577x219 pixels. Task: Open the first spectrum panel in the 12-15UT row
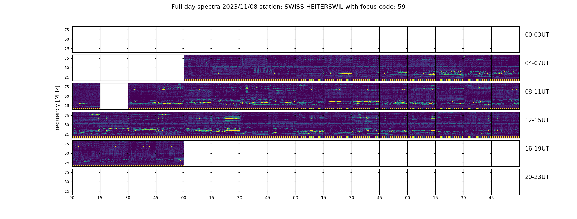(x=86, y=125)
